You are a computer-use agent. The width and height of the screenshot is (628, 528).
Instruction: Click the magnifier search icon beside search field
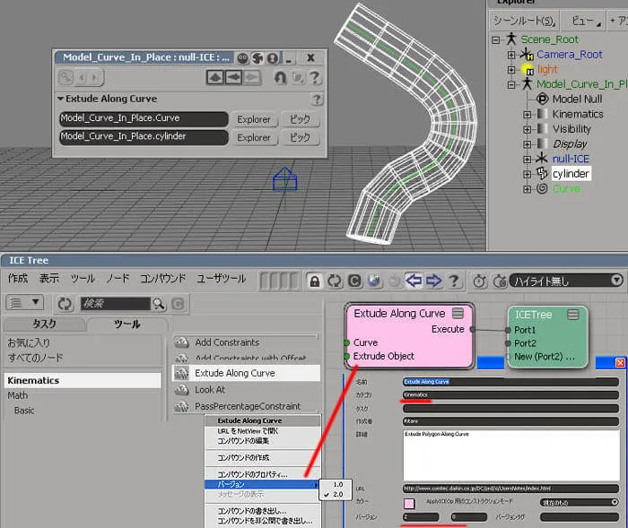159,304
